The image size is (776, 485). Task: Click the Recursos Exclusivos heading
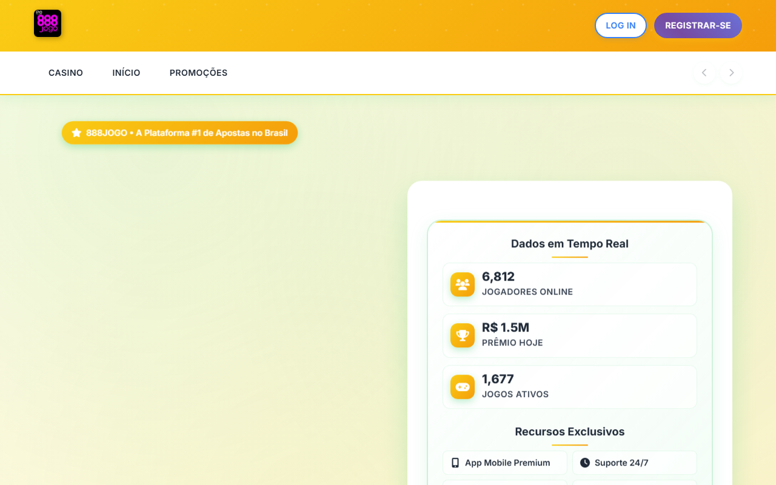click(570, 432)
